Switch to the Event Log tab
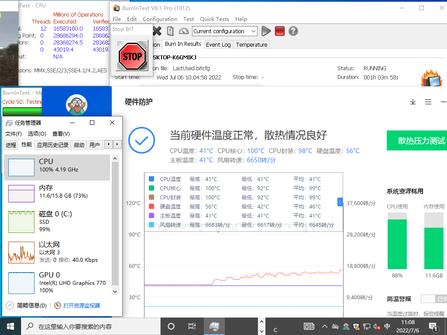Screen dimensions: 447x335 (x=218, y=44)
